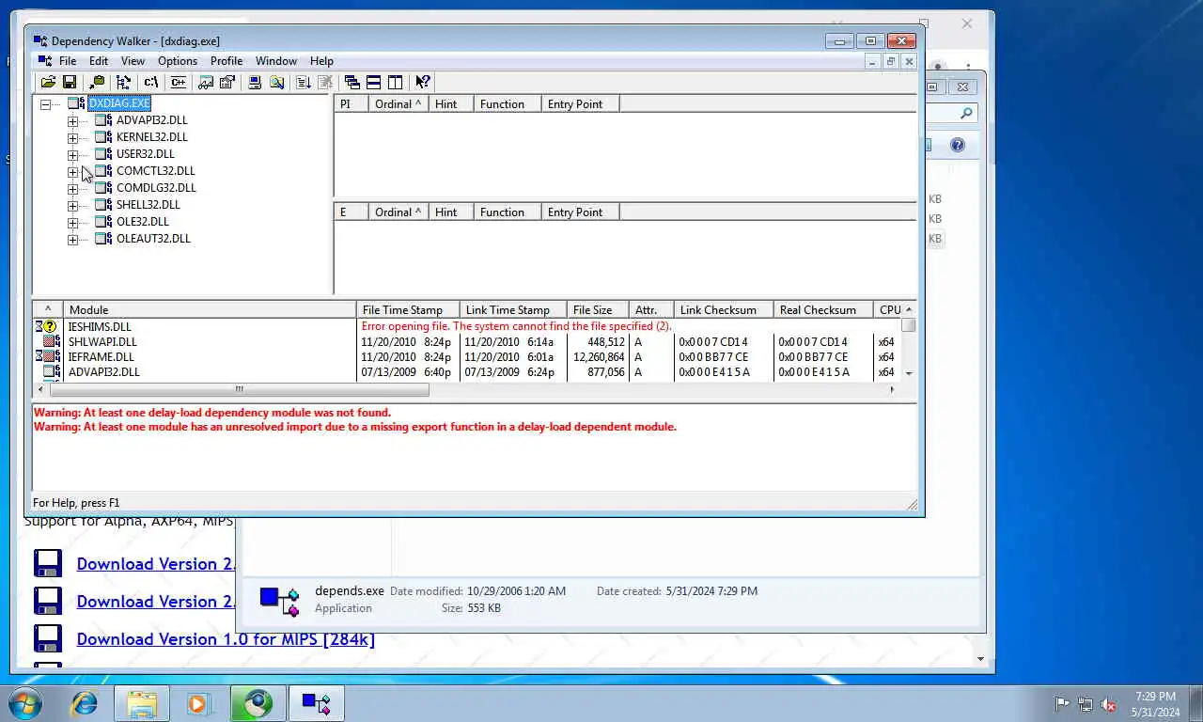Sort by Link Checksum column header
Image resolution: width=1203 pixels, height=722 pixels.
tap(724, 309)
